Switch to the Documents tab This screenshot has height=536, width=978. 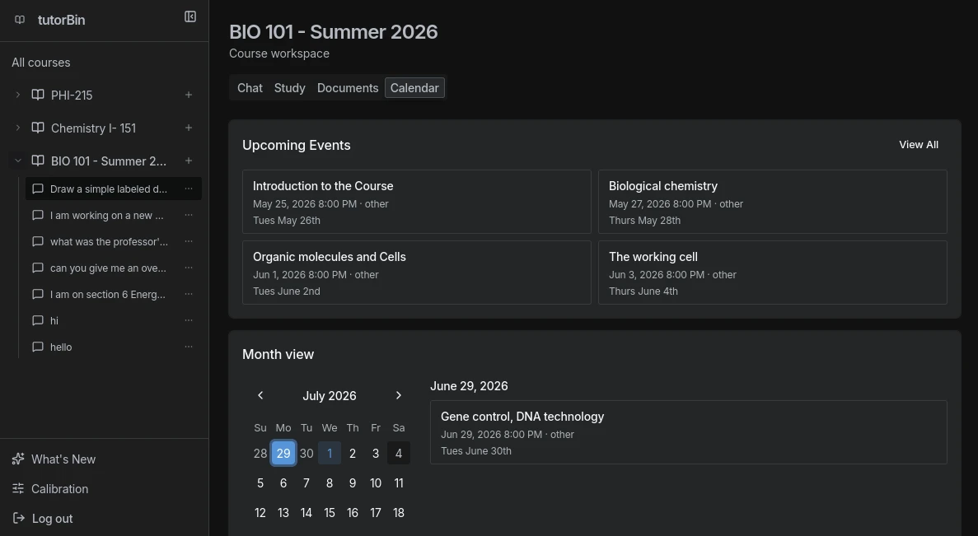(348, 88)
